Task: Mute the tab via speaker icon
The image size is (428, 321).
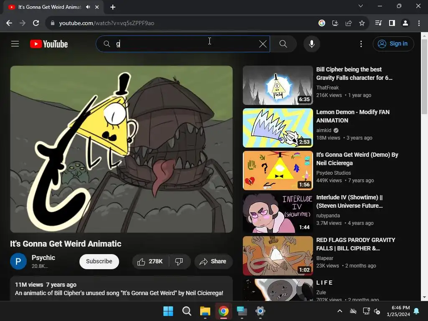Action: (x=88, y=7)
